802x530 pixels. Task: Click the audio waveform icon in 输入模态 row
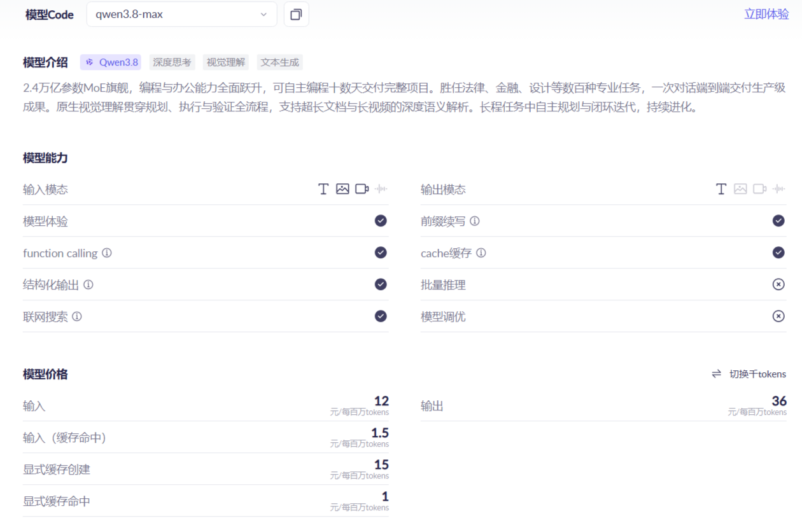(381, 189)
